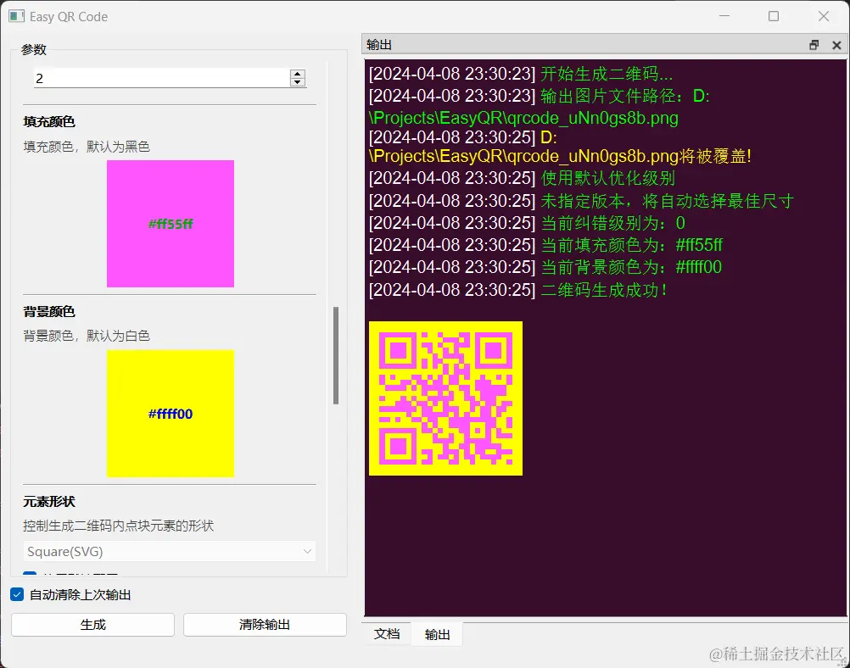The image size is (850, 668).
Task: Click the 生成 button
Action: pyautogui.click(x=92, y=625)
